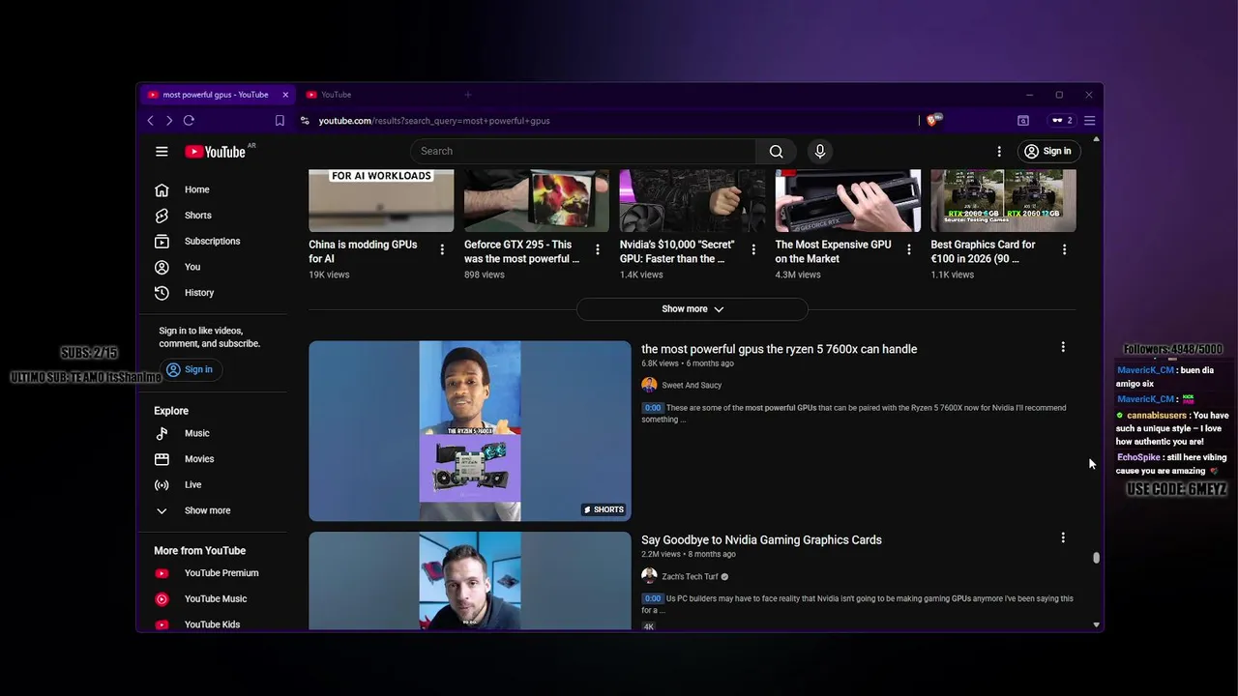Click the search magnifier button
The width and height of the screenshot is (1238, 696).
pos(776,151)
